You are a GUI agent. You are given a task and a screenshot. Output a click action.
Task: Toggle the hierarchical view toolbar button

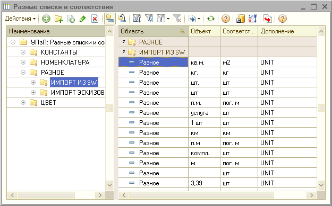[x=110, y=19]
